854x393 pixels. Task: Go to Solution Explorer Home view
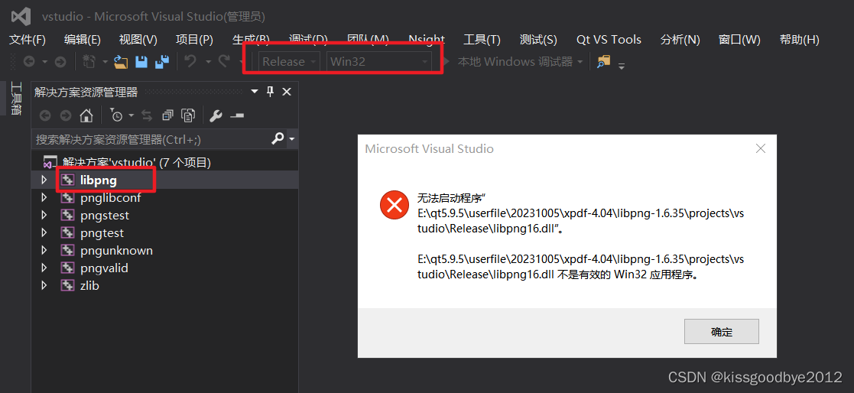tap(86, 115)
